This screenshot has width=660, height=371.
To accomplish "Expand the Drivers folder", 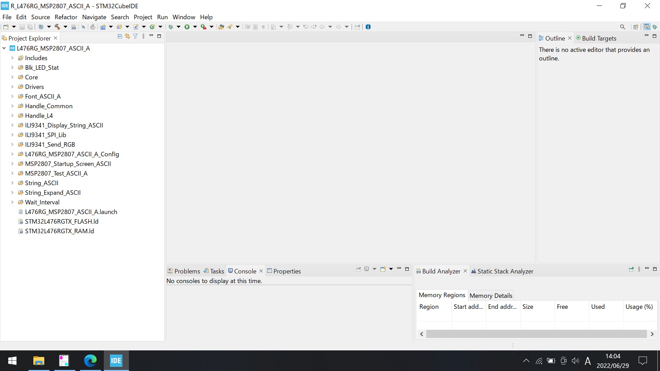I will click(12, 87).
